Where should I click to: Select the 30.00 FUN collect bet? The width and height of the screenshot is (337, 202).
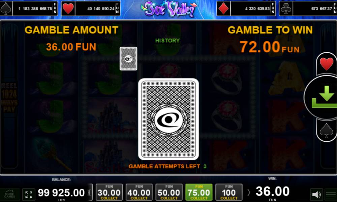point(109,192)
